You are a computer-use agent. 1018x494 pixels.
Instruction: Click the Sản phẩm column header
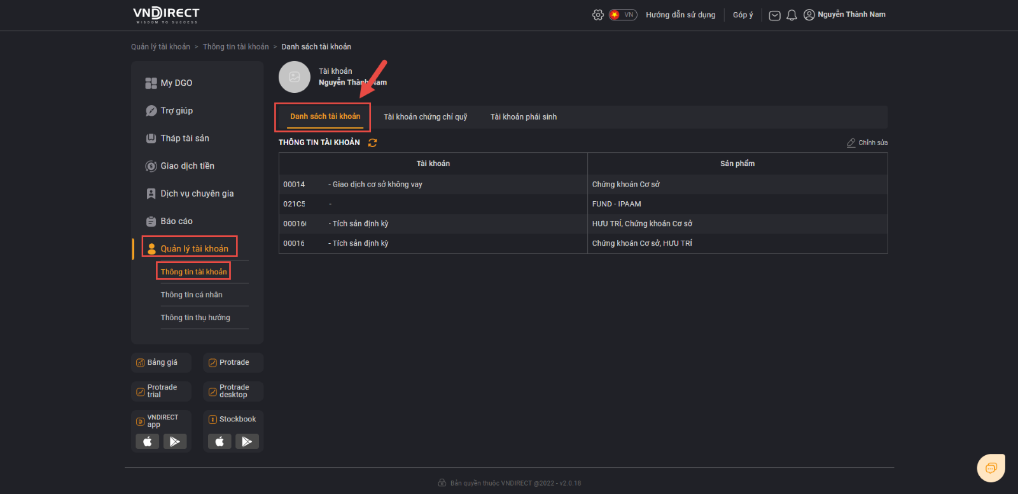click(x=737, y=164)
